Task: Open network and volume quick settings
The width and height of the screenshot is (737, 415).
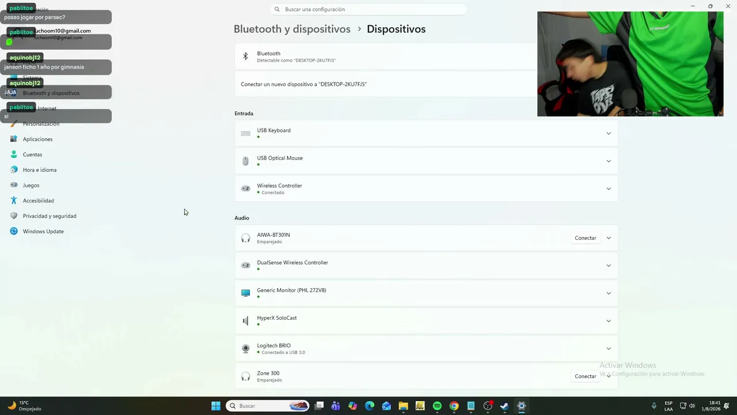Action: 687,406
